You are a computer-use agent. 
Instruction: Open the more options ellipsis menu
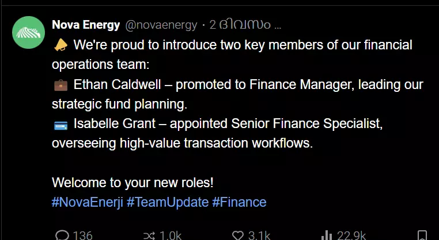277,25
